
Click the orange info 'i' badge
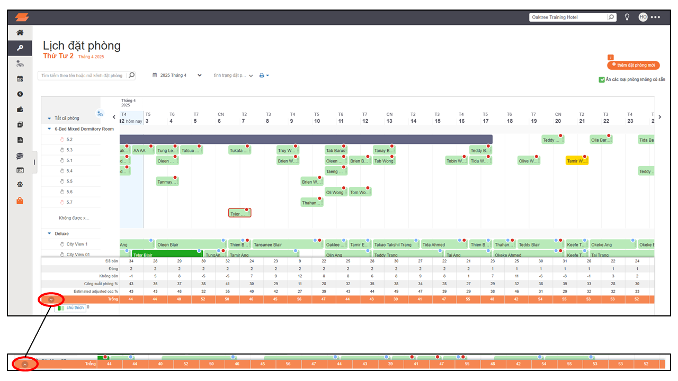(611, 57)
